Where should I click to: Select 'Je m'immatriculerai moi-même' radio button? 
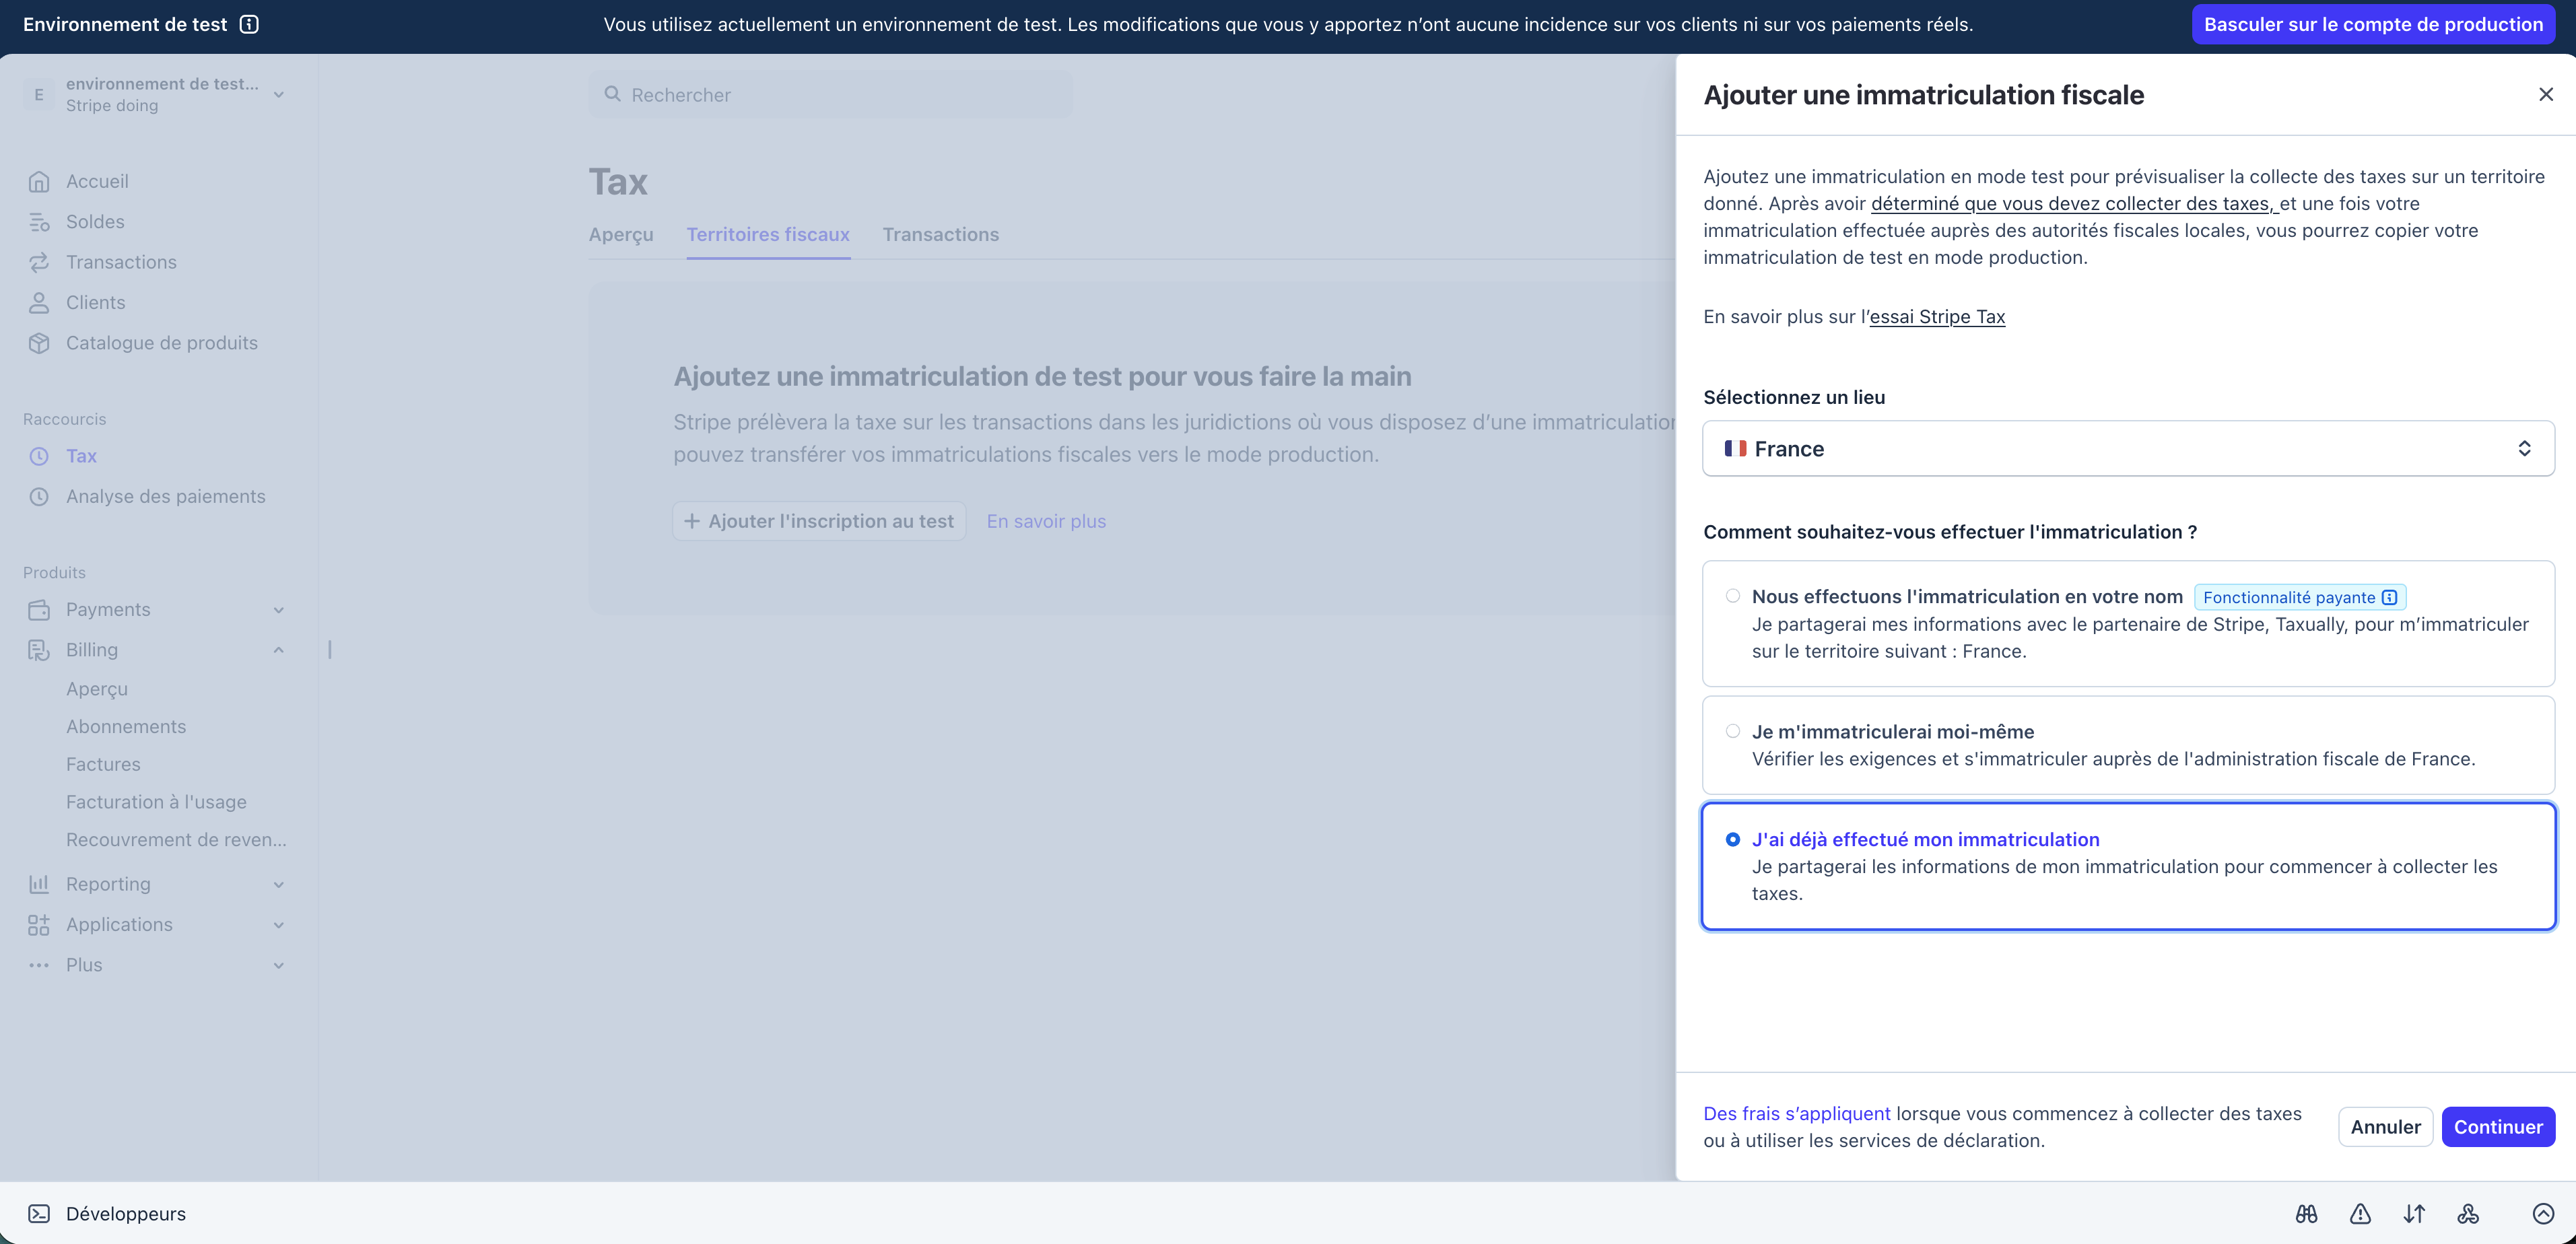1733,731
